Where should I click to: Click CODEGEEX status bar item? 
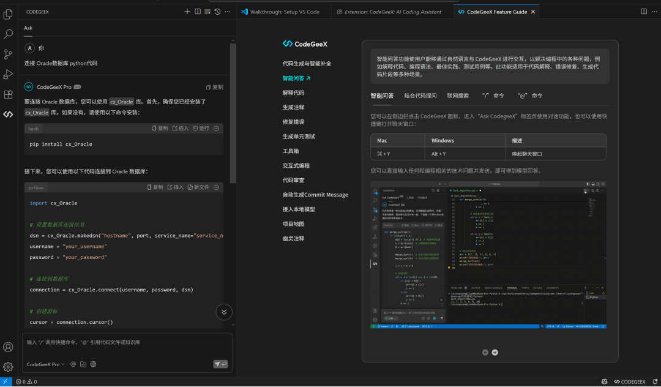[630, 381]
